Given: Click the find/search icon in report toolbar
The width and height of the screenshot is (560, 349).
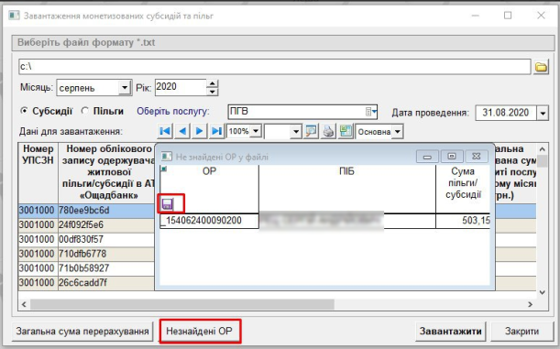Looking at the screenshot, I should [x=311, y=131].
